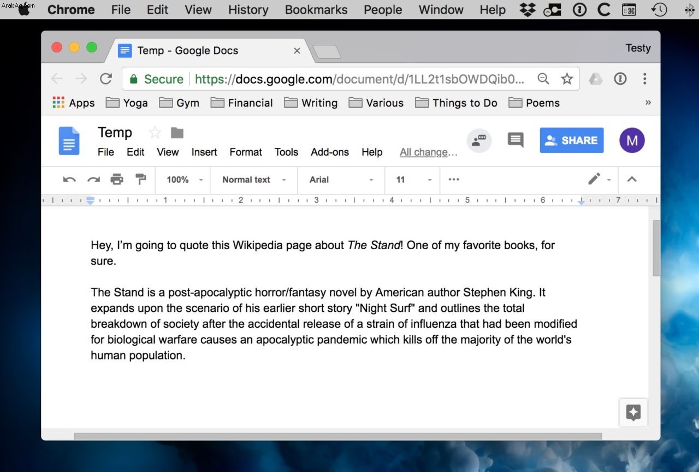Image resolution: width=699 pixels, height=472 pixels.
Task: Open the M account avatar
Action: pos(632,140)
